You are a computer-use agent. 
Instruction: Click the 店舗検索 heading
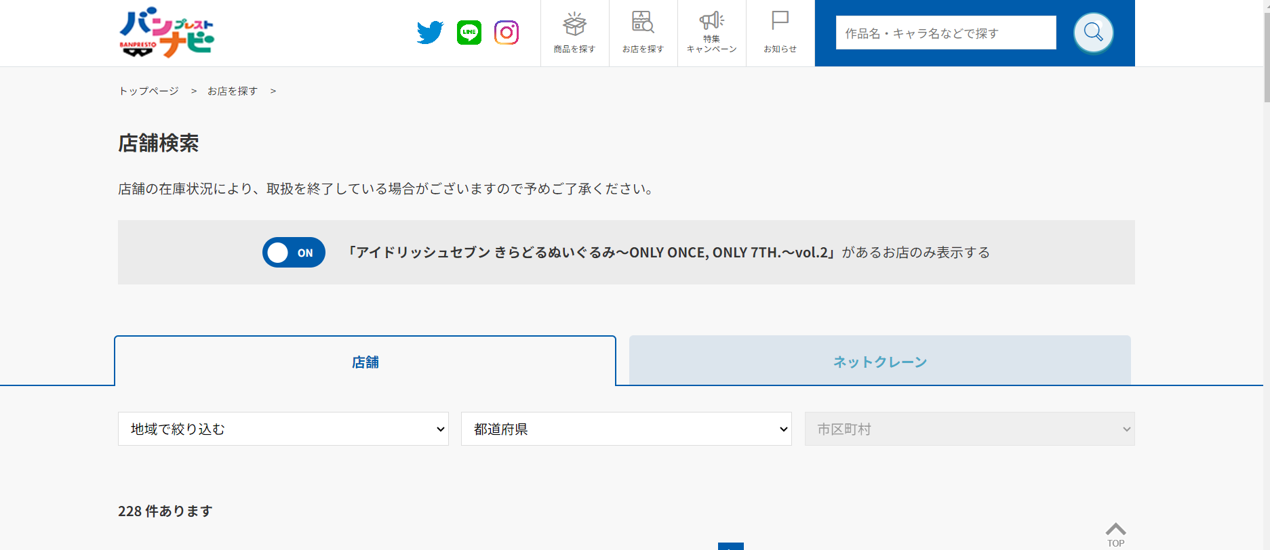tap(159, 143)
